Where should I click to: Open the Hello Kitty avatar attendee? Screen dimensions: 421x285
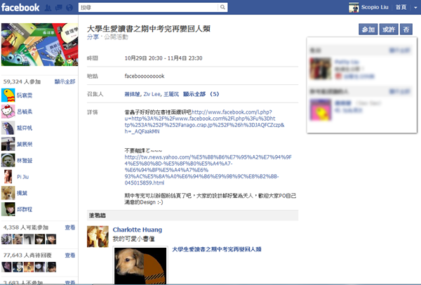coord(8,112)
